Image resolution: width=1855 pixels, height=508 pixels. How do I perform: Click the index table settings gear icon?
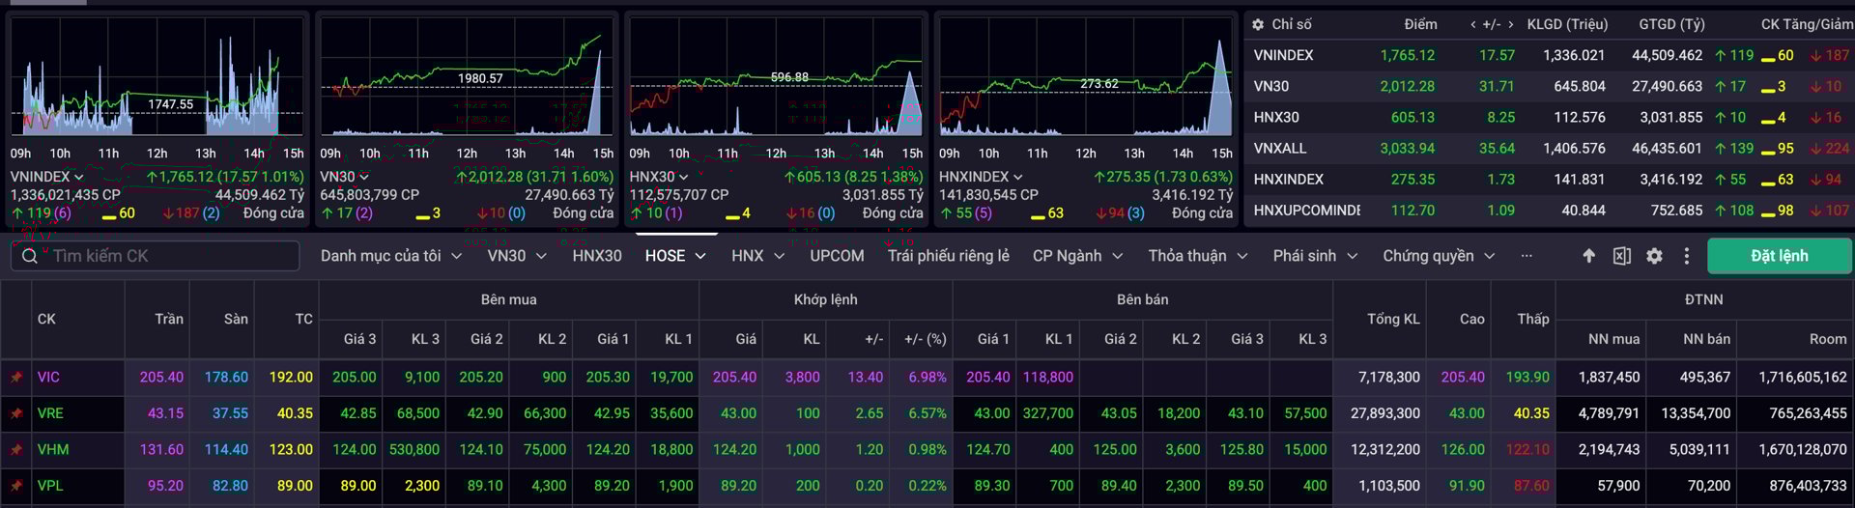[x=1258, y=24]
